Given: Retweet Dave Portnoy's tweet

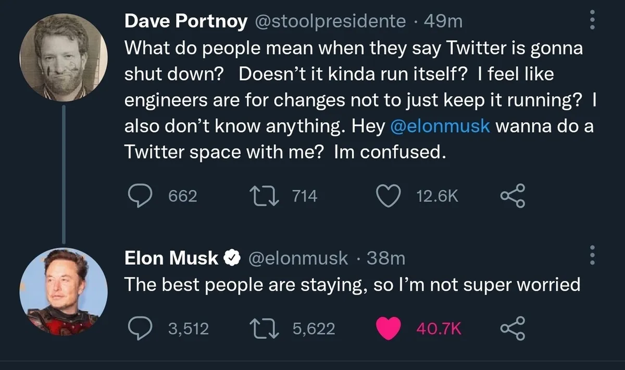Looking at the screenshot, I should (x=264, y=196).
